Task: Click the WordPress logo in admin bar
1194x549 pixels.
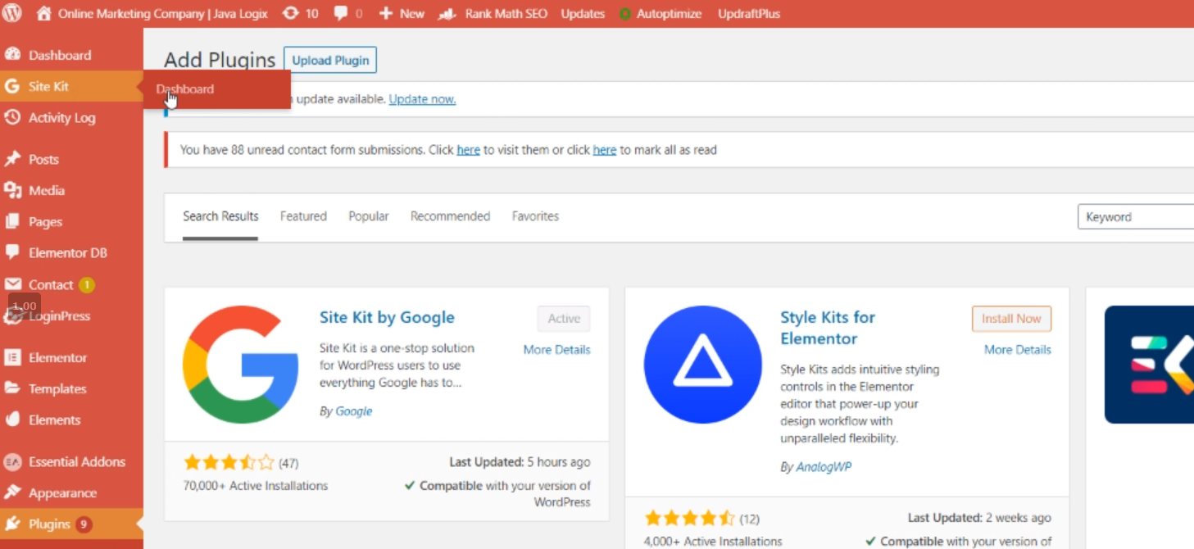Action: [x=11, y=13]
